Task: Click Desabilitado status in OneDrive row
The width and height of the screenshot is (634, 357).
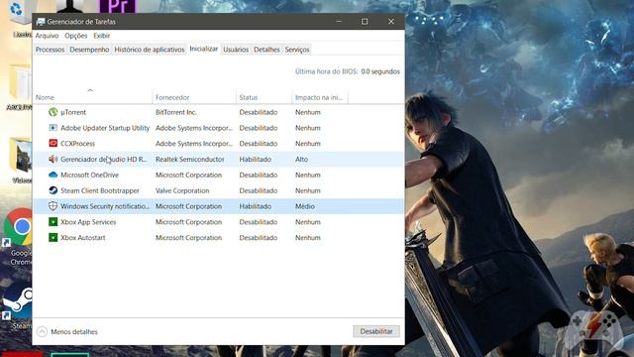Action: tap(259, 175)
